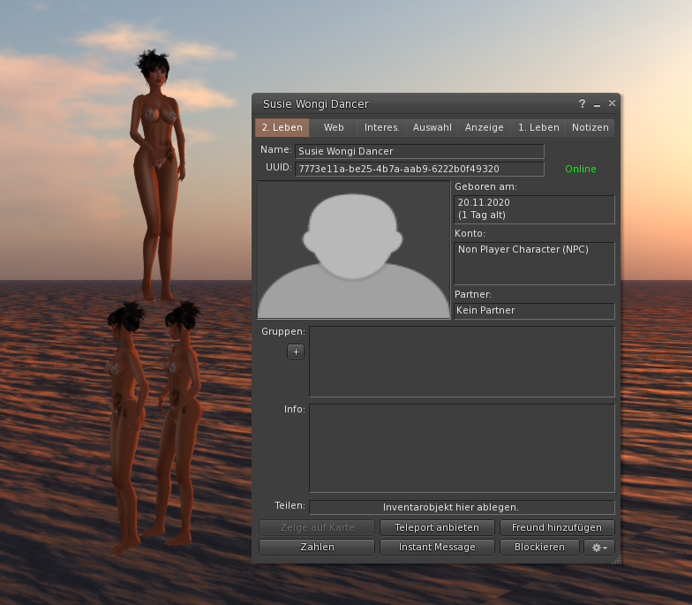Go to the Notizen tab

tap(590, 127)
